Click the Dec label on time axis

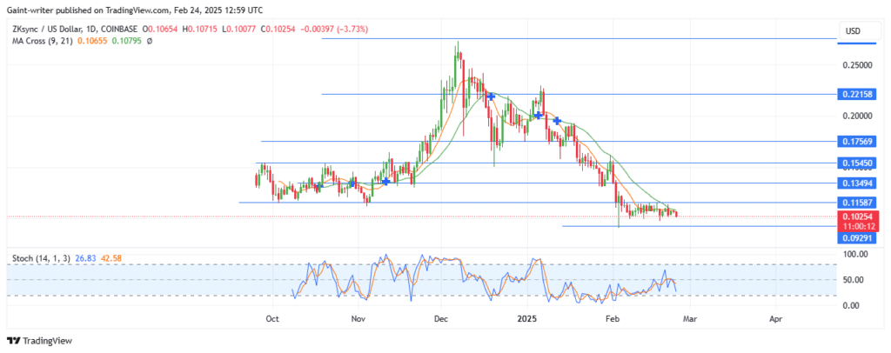point(441,319)
